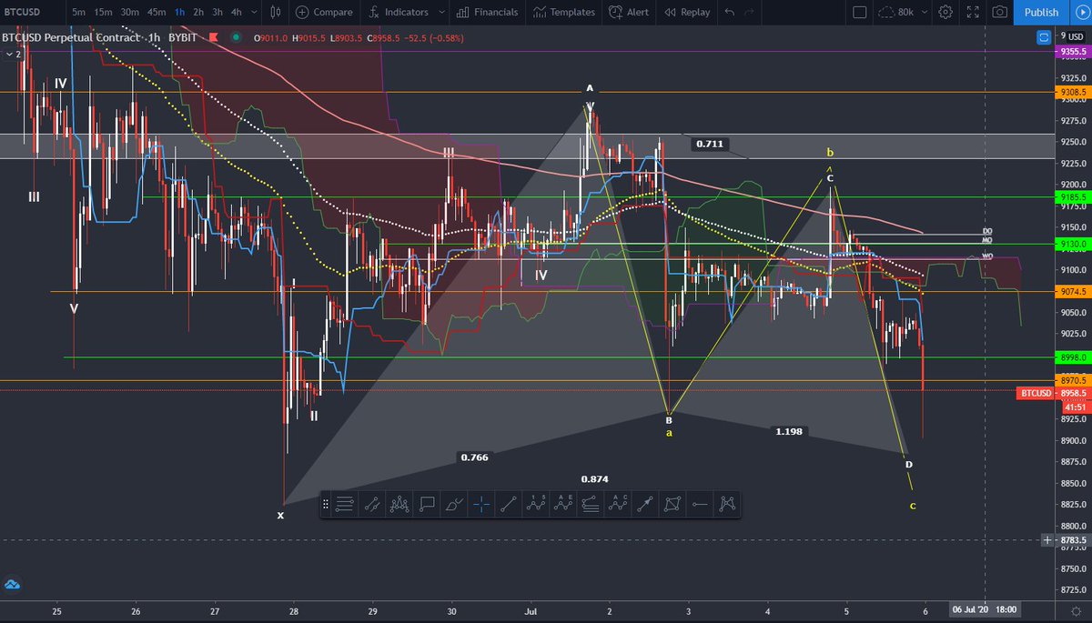The height and width of the screenshot is (623, 1092).
Task: Open the candle chart style selector
Action: coord(276,12)
